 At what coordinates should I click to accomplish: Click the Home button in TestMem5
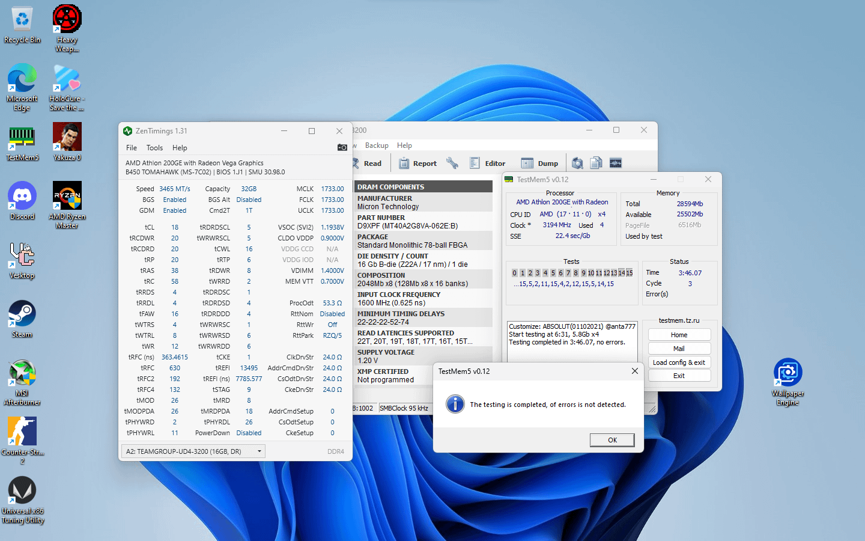click(x=679, y=335)
